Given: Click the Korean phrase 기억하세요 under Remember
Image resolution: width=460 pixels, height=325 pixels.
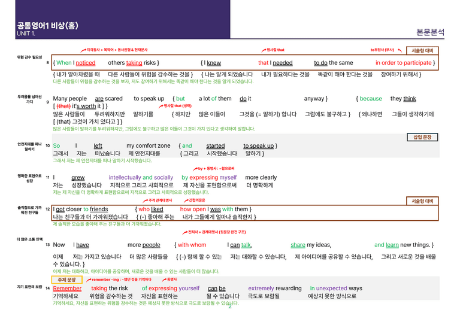Looking at the screenshot, I should tap(66, 296).
